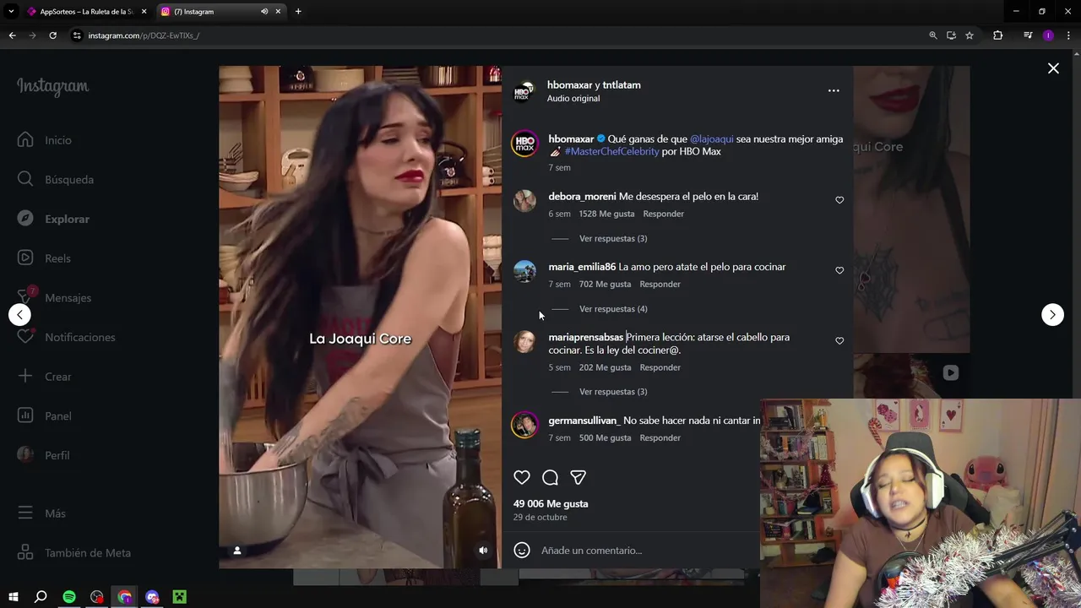Viewport: 1081px width, 608px height.
Task: Expand debora_moreni's 3 replies
Action: pyautogui.click(x=613, y=239)
